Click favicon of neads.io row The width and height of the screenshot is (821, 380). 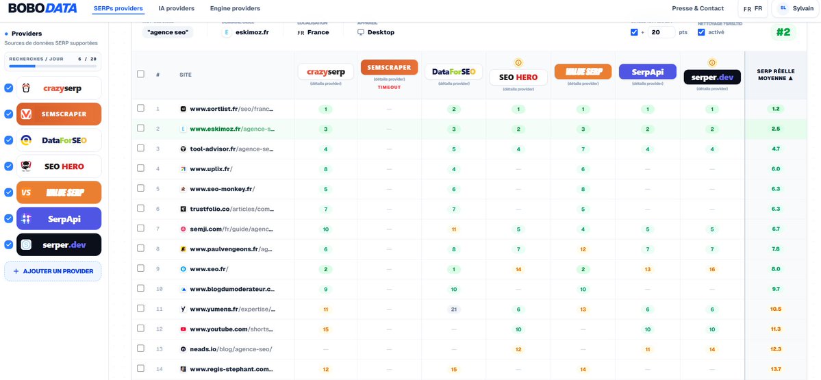pyautogui.click(x=184, y=349)
